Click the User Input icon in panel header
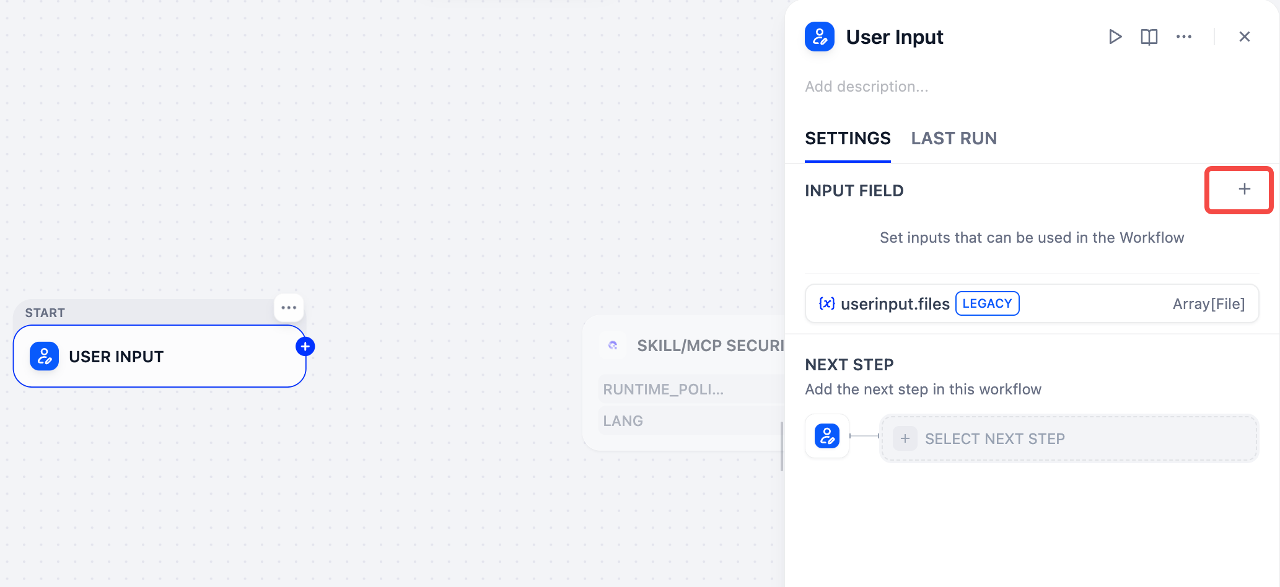 [820, 37]
